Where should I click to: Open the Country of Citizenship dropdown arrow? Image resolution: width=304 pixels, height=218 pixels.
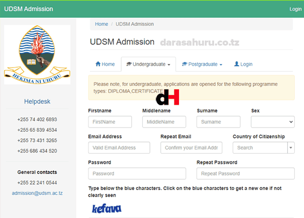[291, 147]
